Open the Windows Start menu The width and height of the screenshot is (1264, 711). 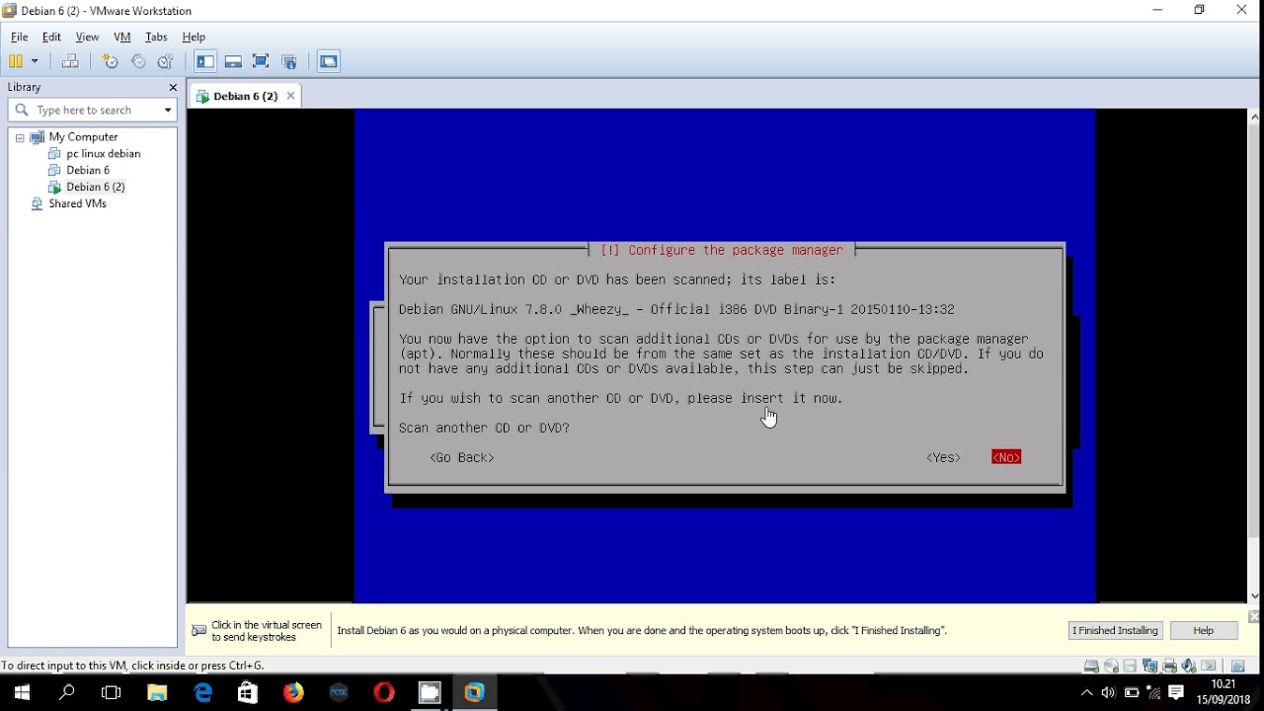(22, 692)
